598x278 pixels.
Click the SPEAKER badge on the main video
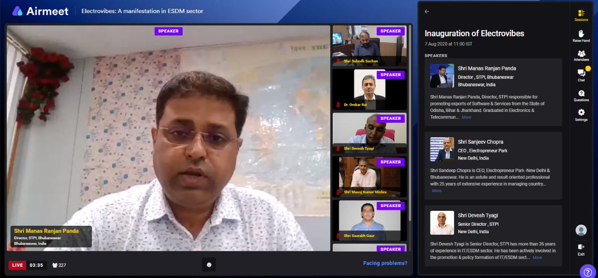click(168, 31)
